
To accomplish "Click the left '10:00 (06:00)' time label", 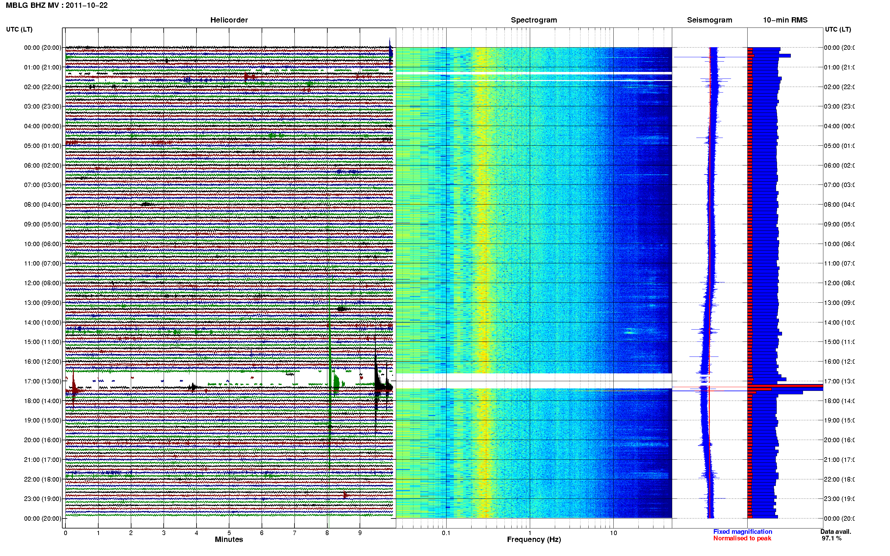I will pyautogui.click(x=43, y=244).
